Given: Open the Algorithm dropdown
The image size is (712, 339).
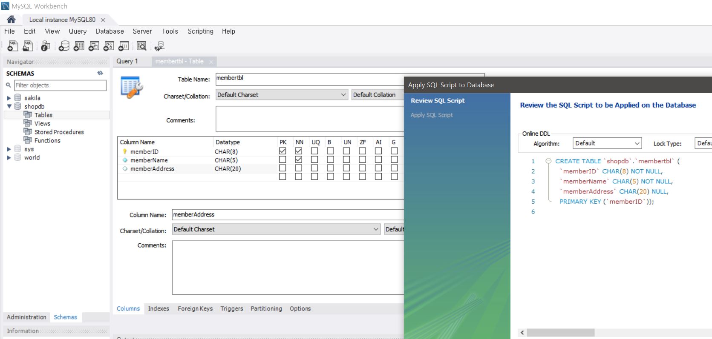Looking at the screenshot, I should tap(607, 143).
